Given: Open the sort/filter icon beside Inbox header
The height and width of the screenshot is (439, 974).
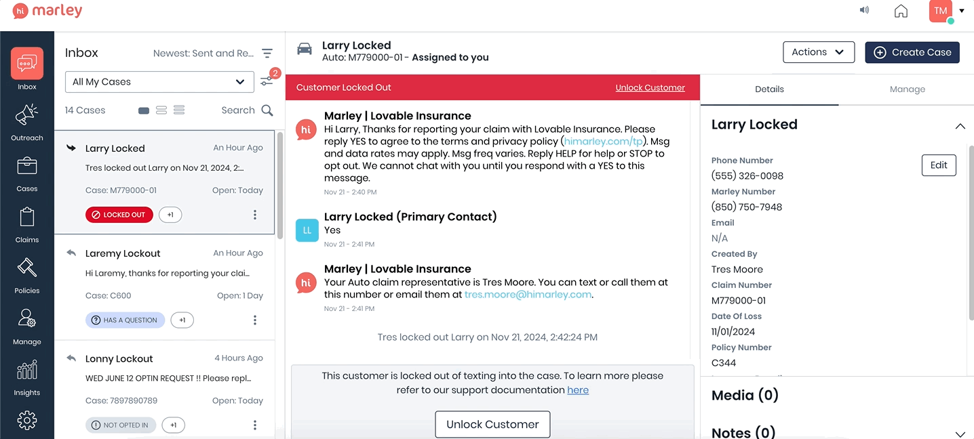Looking at the screenshot, I should 267,53.
